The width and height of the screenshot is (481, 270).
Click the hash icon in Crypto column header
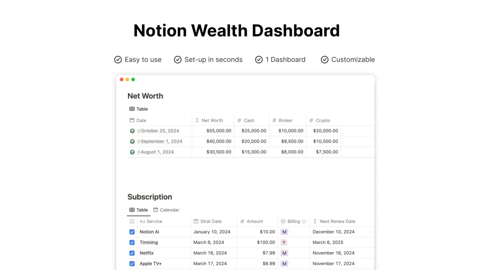click(311, 120)
